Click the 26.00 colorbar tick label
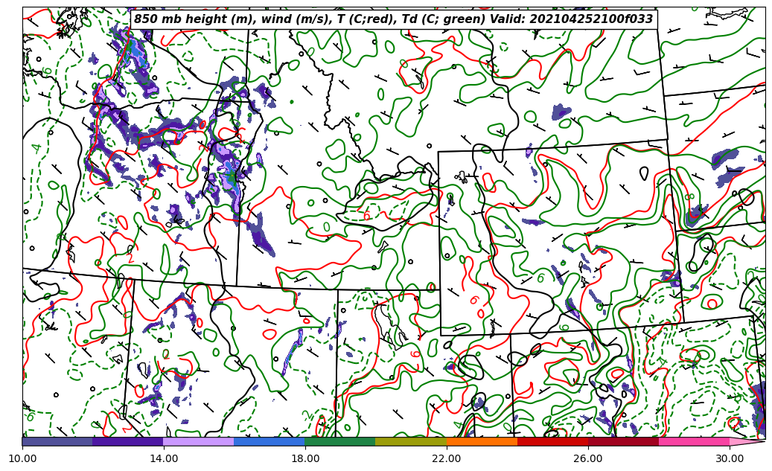Screen dimensions: 772x471 (x=588, y=459)
